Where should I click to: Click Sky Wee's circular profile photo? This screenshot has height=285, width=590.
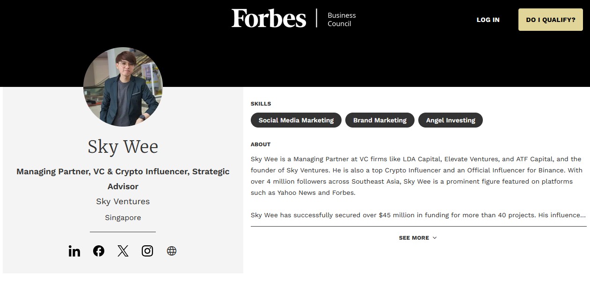click(123, 87)
